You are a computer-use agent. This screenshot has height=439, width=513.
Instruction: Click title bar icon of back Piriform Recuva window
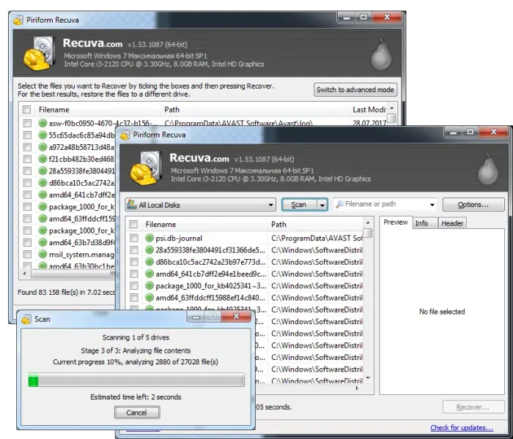pyautogui.click(x=18, y=20)
